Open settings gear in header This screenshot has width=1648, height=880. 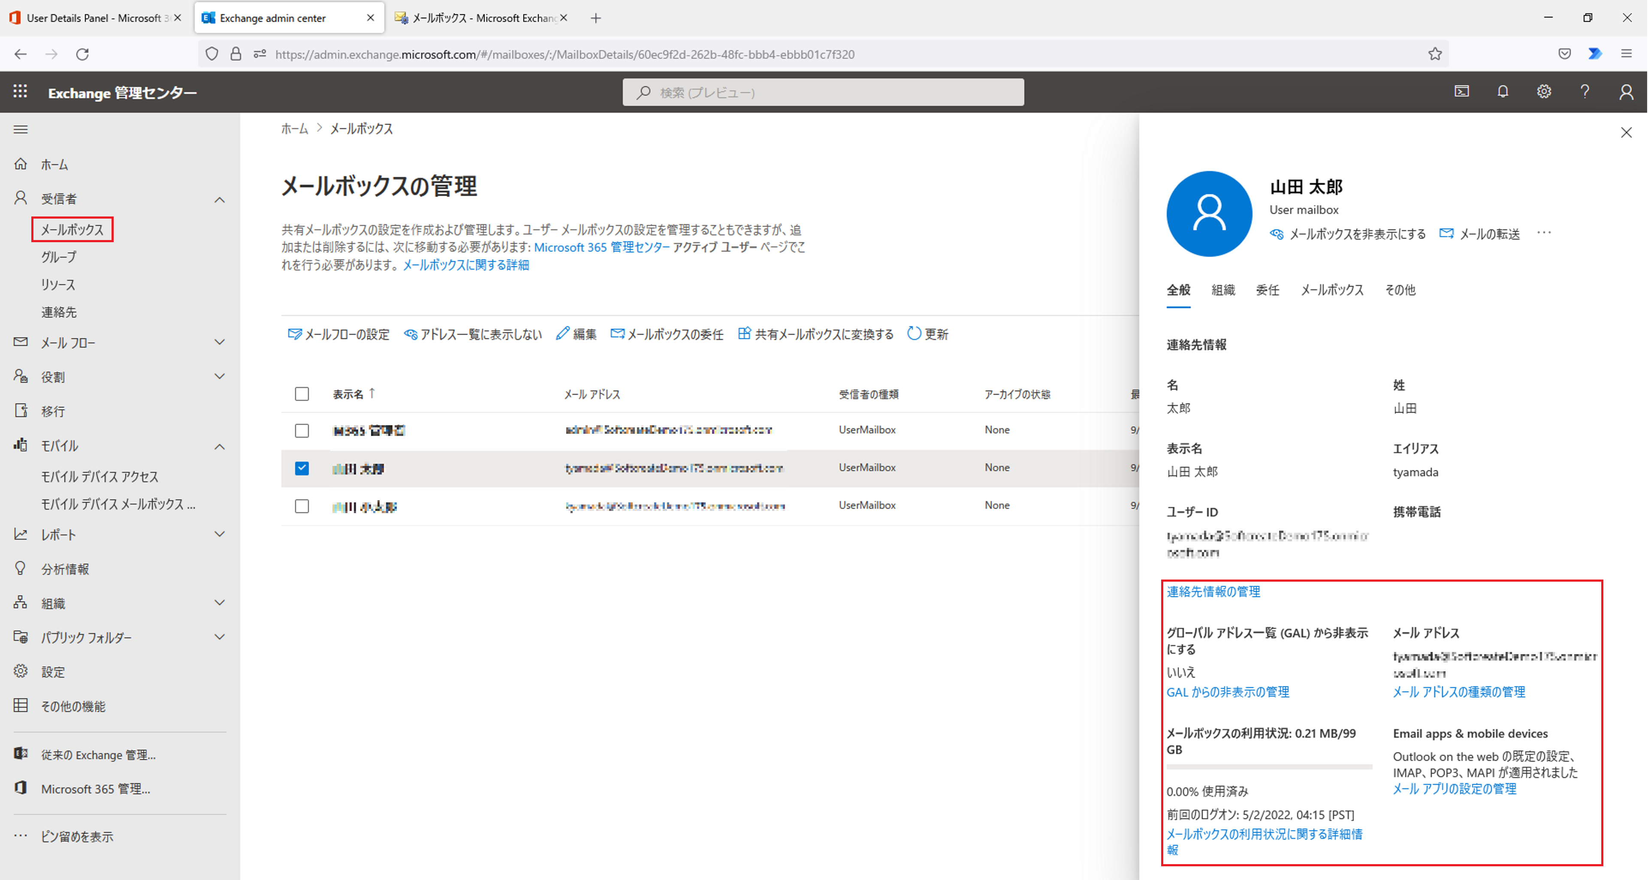[x=1544, y=91]
